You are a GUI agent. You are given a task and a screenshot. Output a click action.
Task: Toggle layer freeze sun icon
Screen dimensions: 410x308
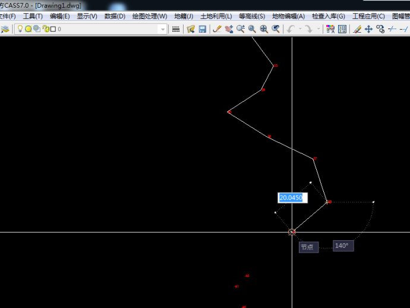point(28,29)
